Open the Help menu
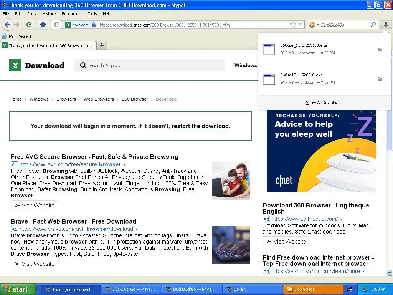 coord(107,14)
